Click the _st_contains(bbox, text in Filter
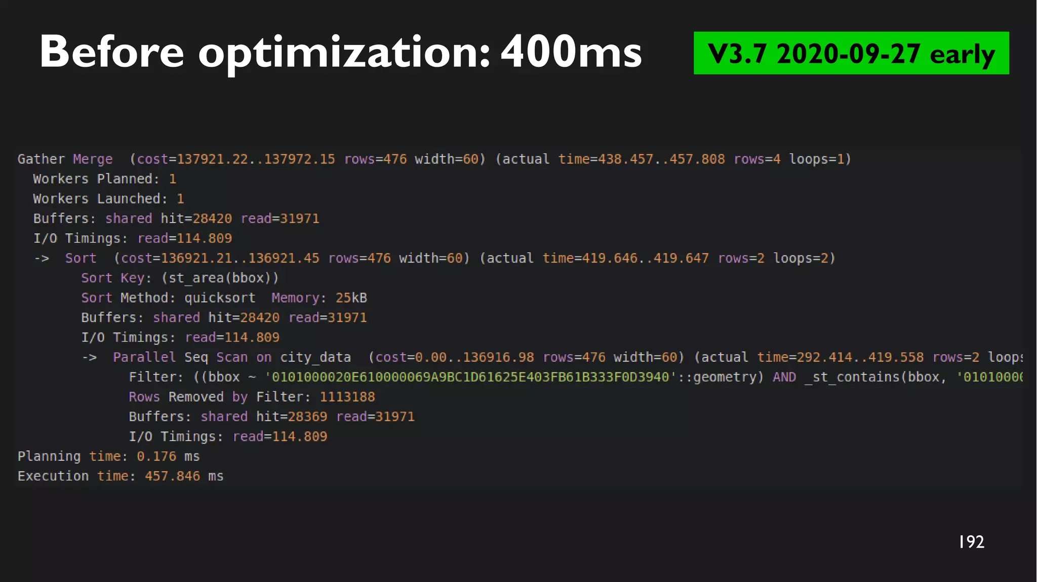Screen dimensions: 1037x582 click(875, 377)
